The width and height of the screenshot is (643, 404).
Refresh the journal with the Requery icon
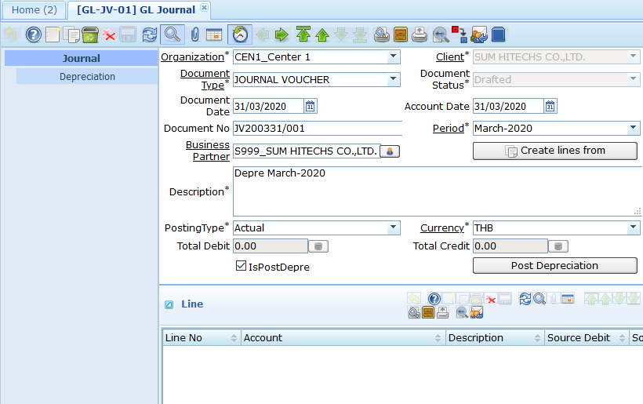(150, 35)
